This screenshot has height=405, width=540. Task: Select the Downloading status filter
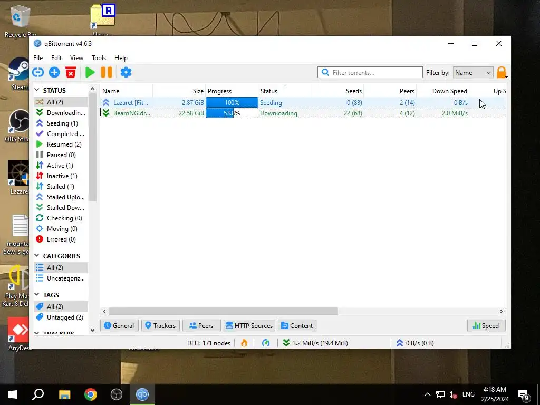pyautogui.click(x=61, y=113)
